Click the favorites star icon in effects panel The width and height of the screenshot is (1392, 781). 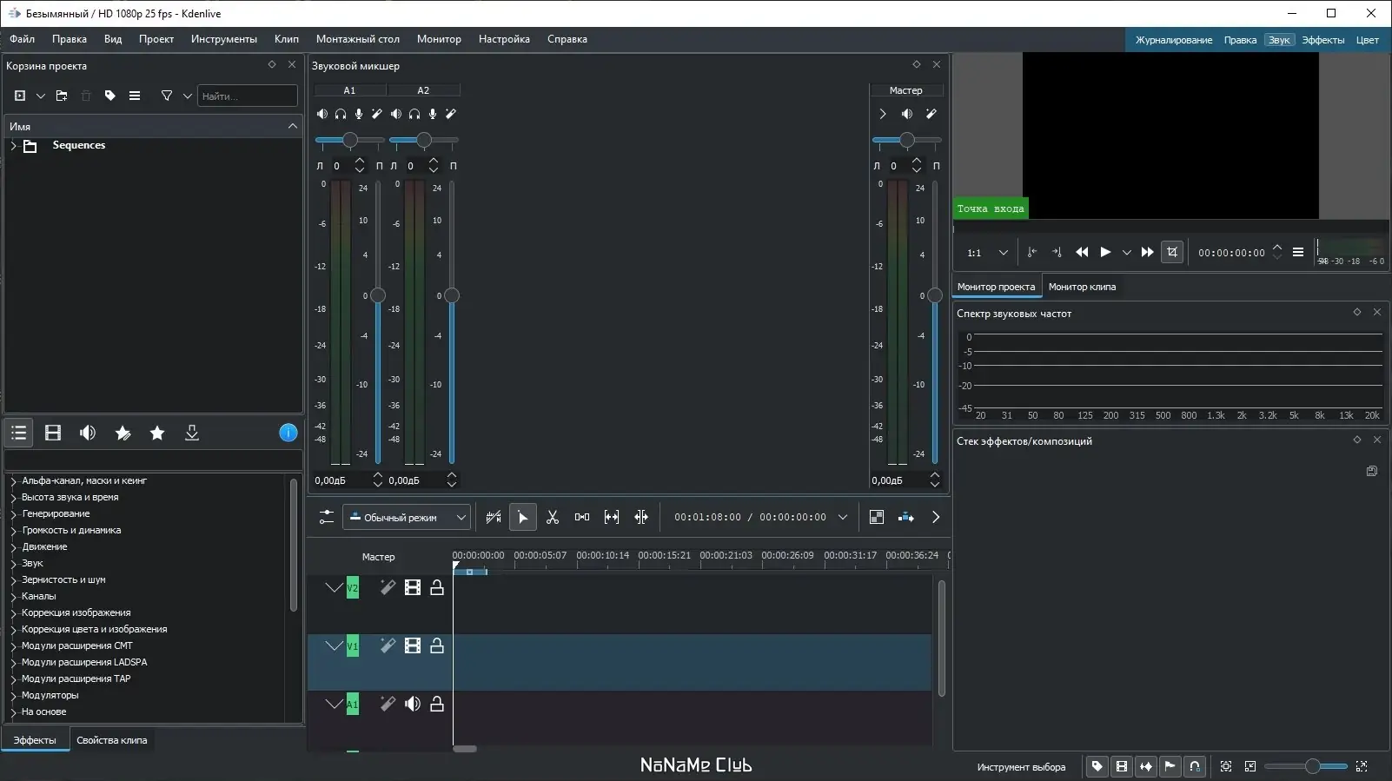pyautogui.click(x=157, y=434)
